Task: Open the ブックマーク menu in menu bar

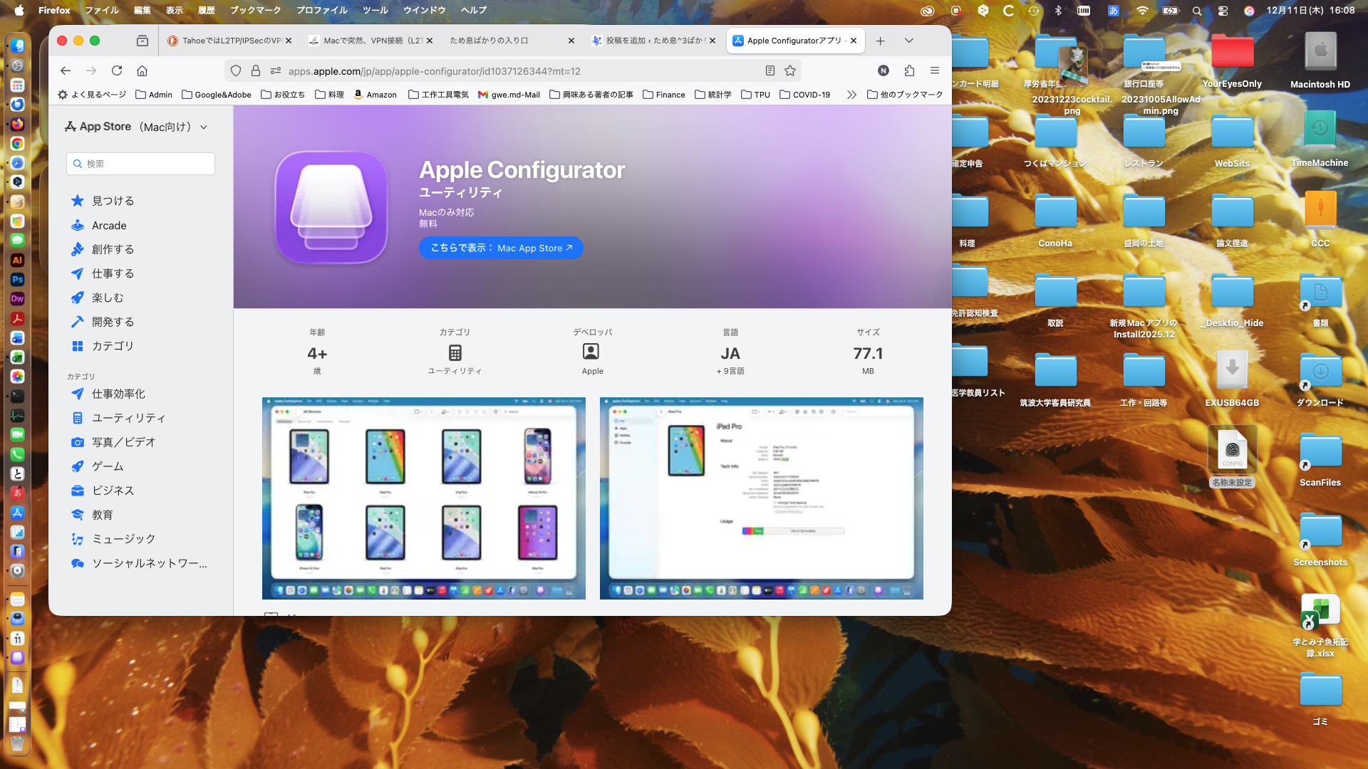Action: click(x=255, y=10)
